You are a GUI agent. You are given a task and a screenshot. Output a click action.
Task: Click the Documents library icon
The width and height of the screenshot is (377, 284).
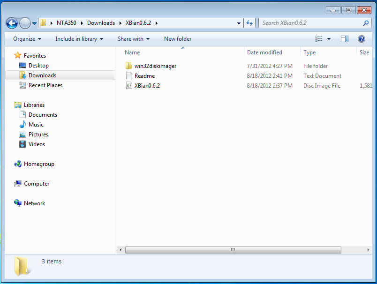[x=23, y=115]
